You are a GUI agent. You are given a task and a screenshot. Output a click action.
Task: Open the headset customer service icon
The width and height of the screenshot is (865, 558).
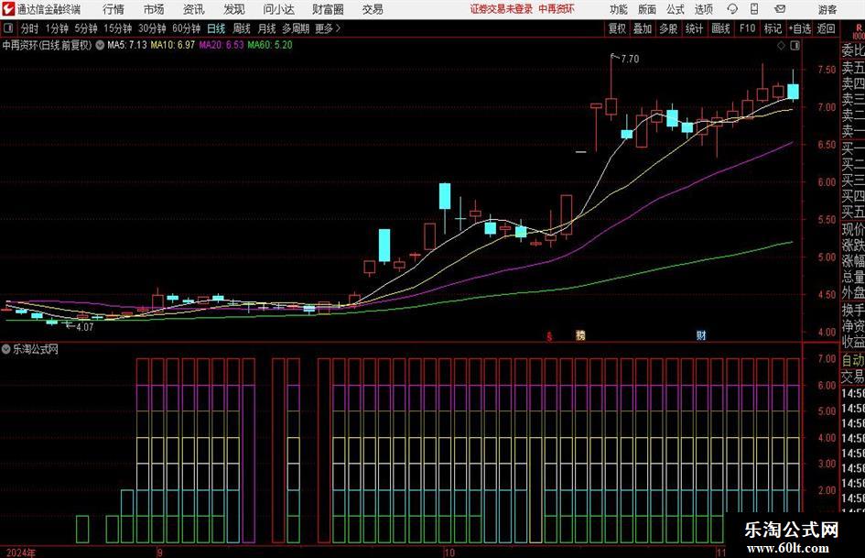(732, 9)
